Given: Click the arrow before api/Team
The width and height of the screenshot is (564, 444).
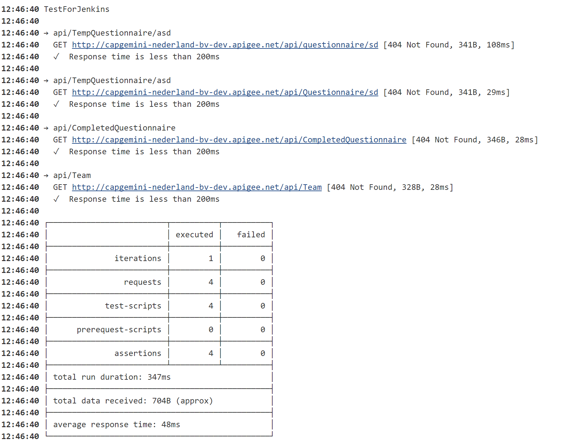Looking at the screenshot, I should pos(46,176).
